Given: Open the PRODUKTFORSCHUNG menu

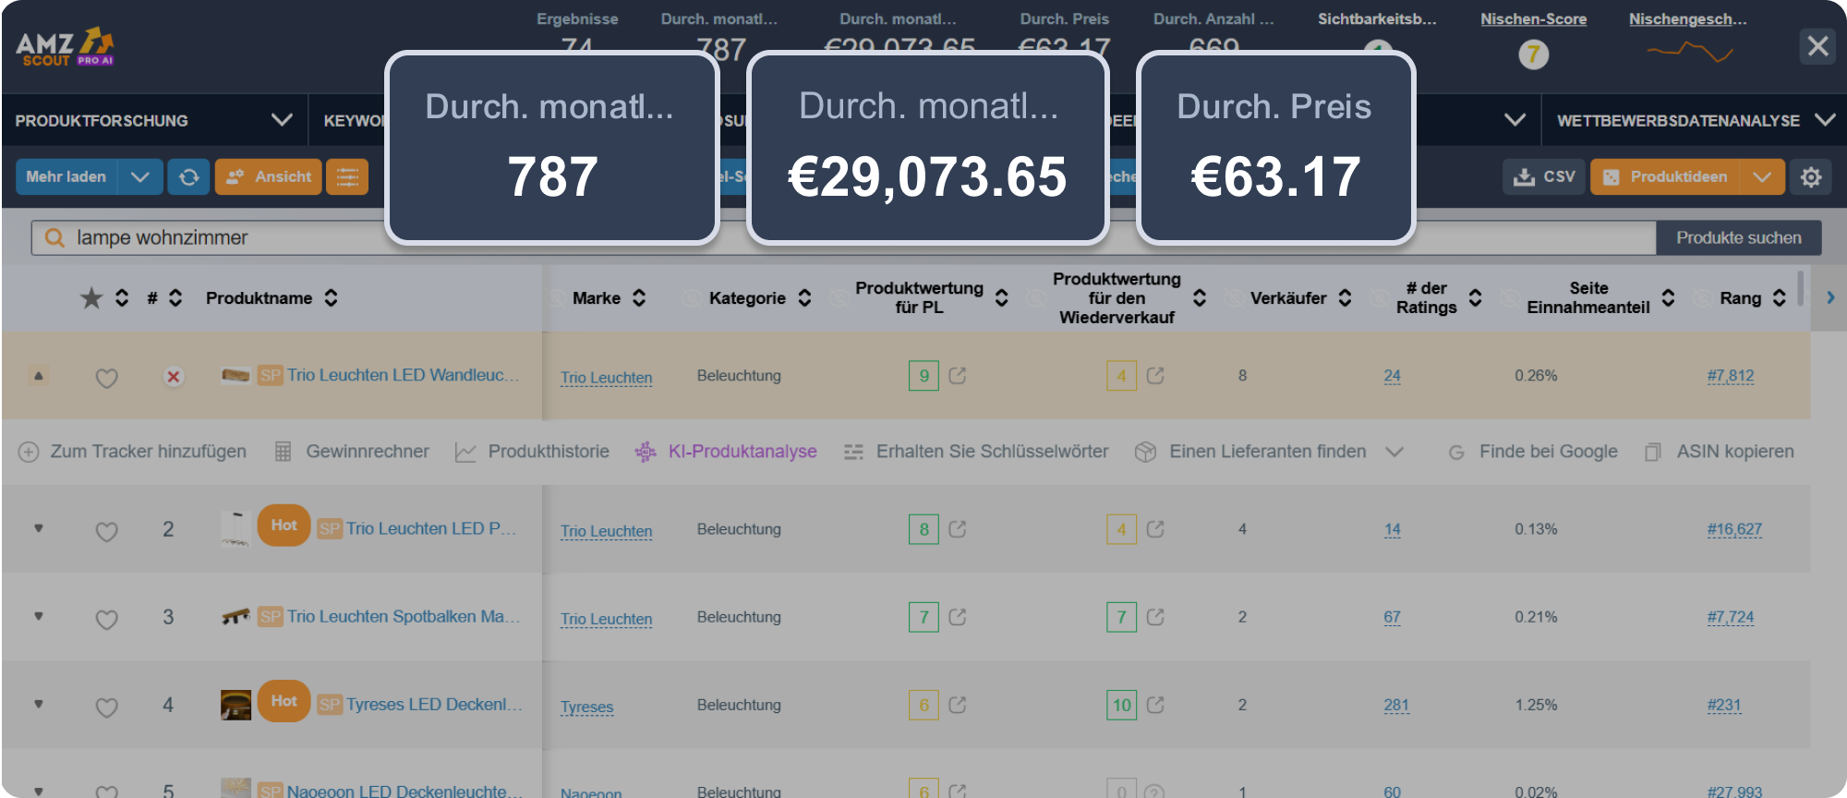Looking at the screenshot, I should 153,120.
